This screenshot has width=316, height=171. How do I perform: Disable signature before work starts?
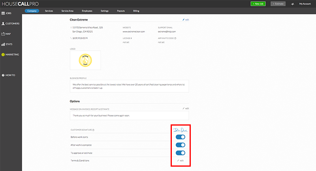pos(180,137)
